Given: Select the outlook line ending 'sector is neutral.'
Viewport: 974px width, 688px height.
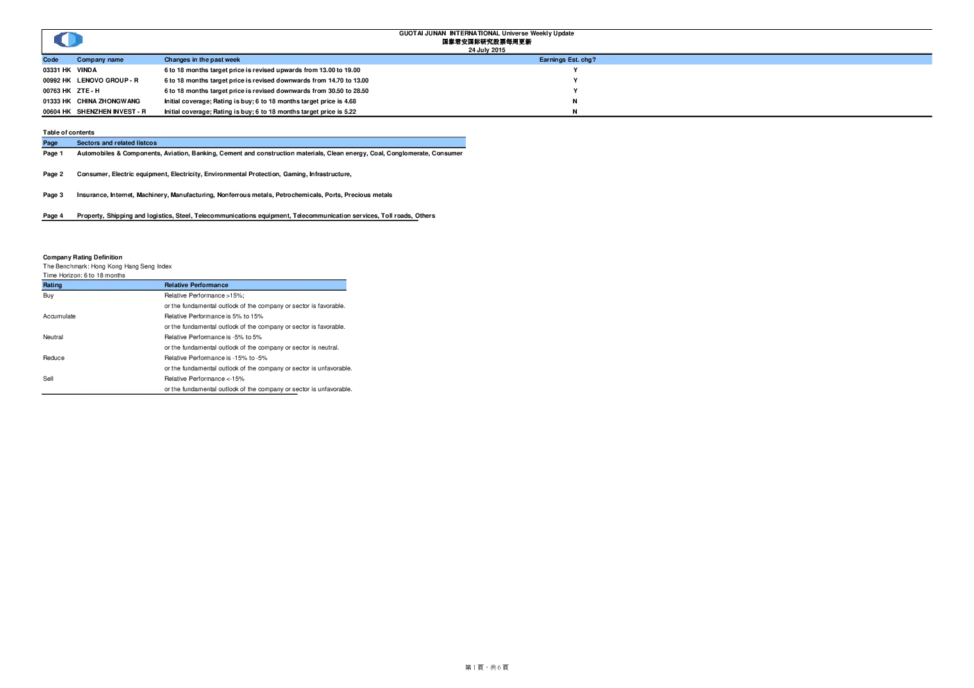Looking at the screenshot, I should coord(251,347).
